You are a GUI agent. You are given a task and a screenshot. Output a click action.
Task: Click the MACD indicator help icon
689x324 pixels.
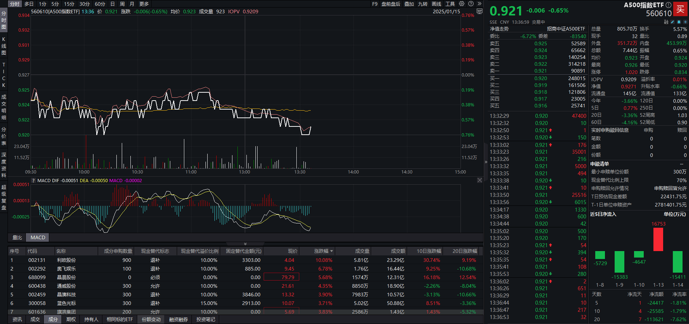[x=34, y=181]
